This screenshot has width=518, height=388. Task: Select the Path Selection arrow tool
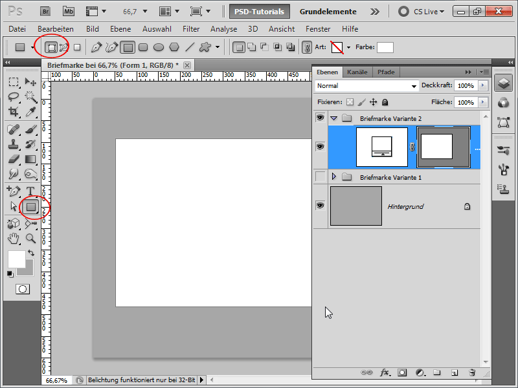pos(13,206)
